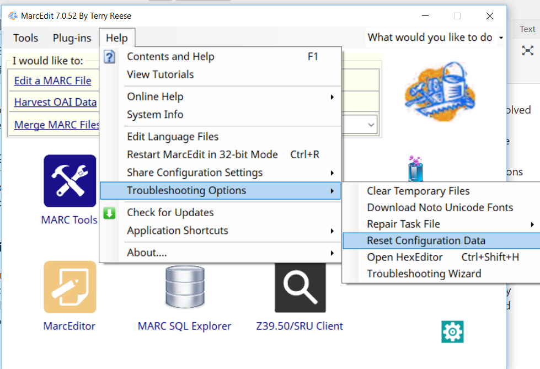Close the MarcEdit window
Viewport: 540px width, 369px height.
pos(490,16)
